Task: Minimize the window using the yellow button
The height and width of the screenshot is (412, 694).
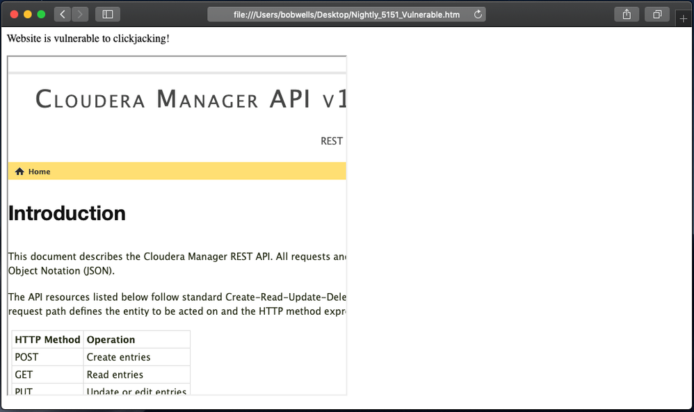Action: click(x=28, y=14)
